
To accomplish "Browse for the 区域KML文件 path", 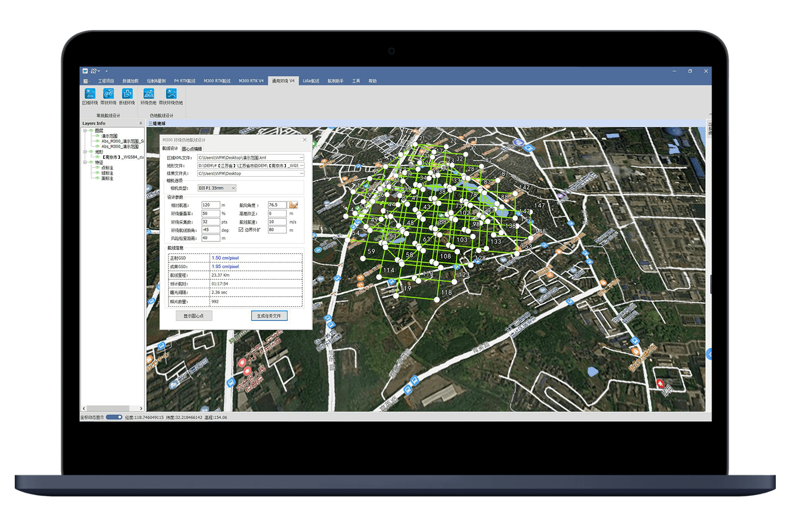I will click(301, 157).
